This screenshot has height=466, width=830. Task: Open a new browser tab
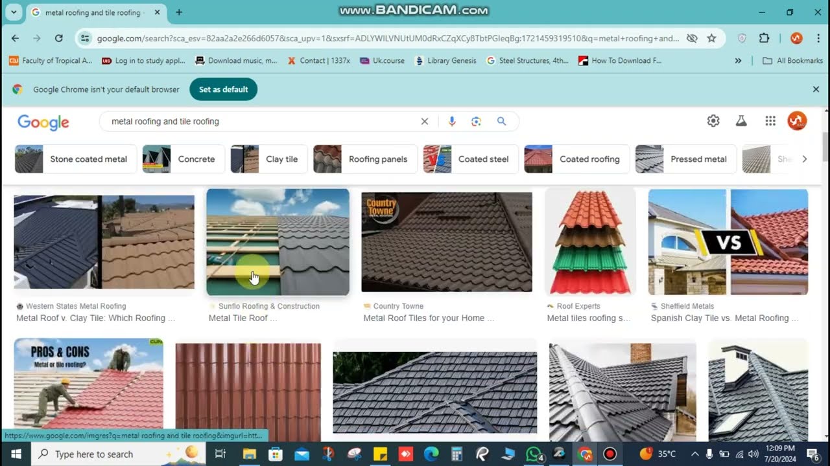click(179, 12)
